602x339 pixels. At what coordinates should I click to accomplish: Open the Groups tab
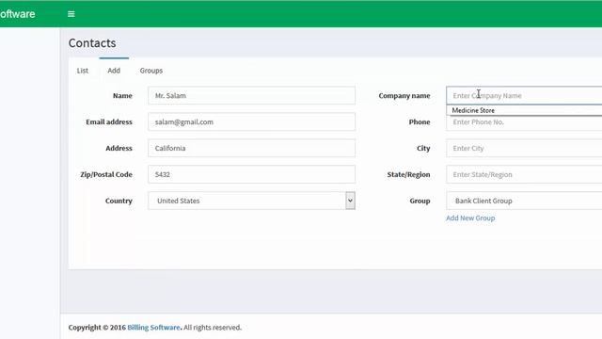coord(151,71)
